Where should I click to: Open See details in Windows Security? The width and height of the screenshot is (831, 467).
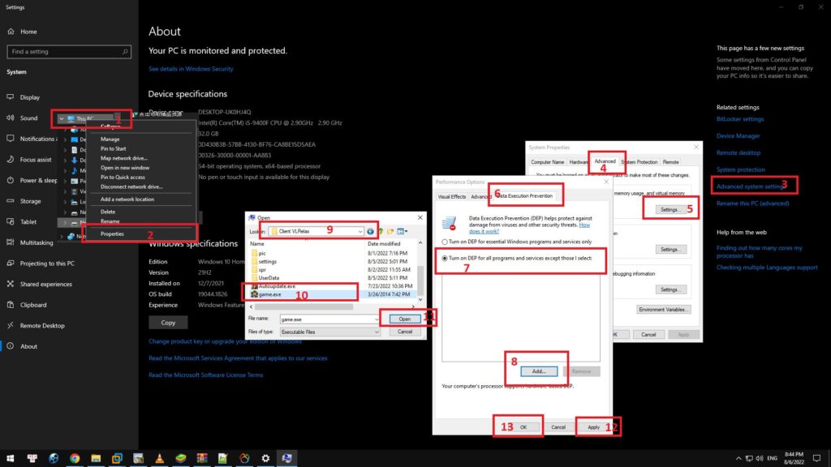191,69
